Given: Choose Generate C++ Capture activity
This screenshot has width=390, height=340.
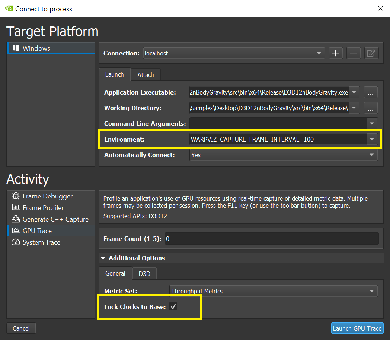Looking at the screenshot, I should pyautogui.click(x=55, y=219).
